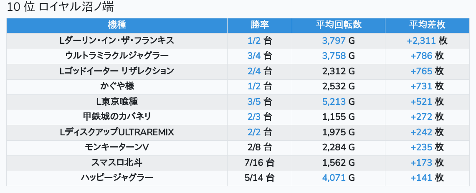Click the モンキーターンV machine name
Screen dimensions: 476x193
point(116,147)
